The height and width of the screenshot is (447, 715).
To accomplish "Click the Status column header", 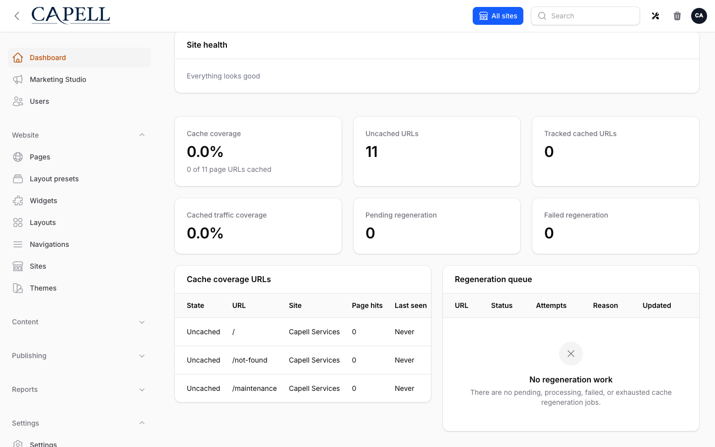I will pos(501,305).
